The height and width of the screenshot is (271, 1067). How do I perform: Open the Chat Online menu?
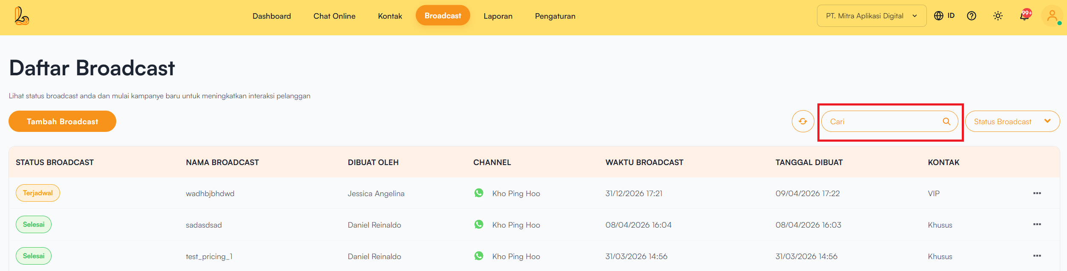pyautogui.click(x=334, y=16)
